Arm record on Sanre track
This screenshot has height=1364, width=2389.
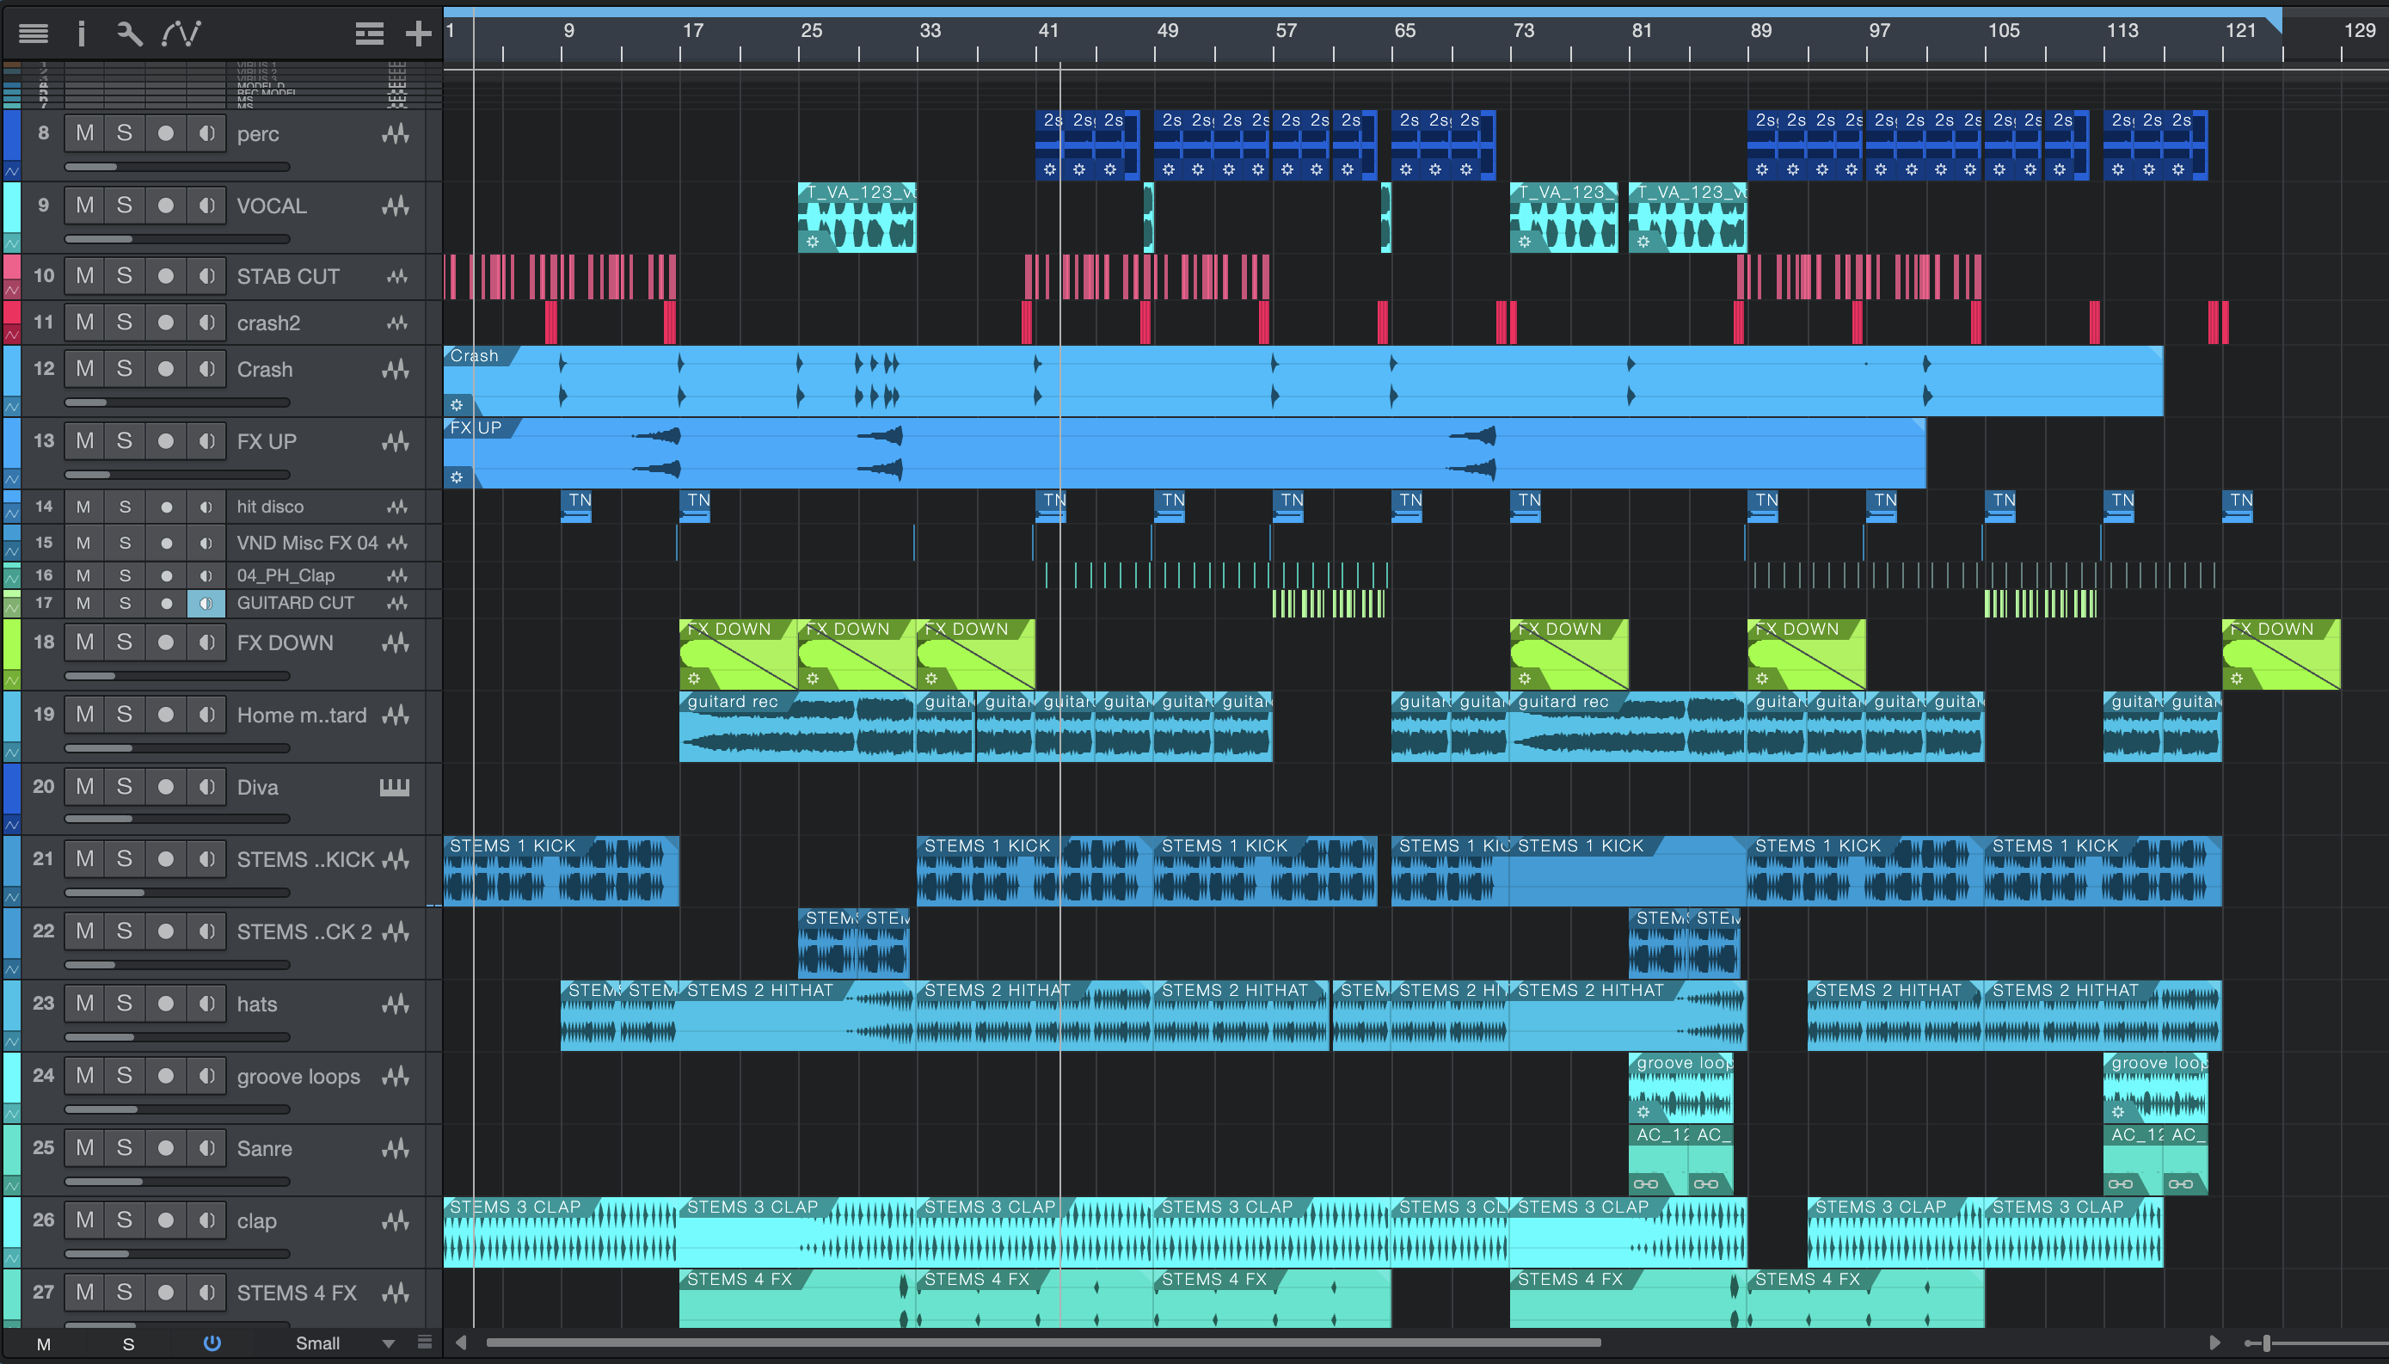[166, 1147]
